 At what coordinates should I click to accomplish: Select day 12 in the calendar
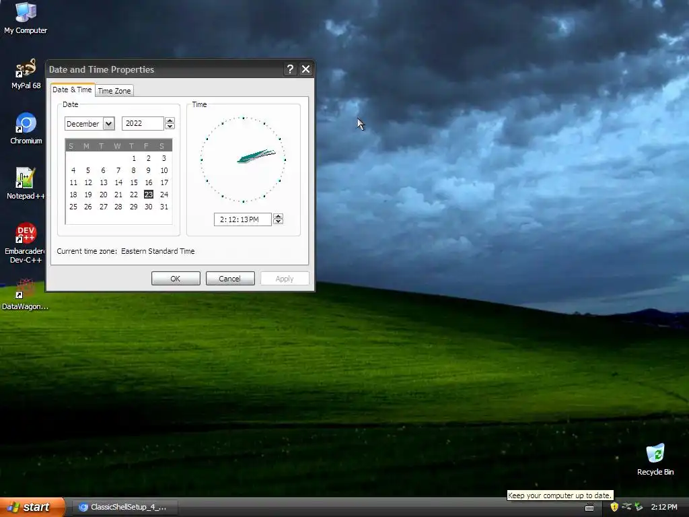pyautogui.click(x=88, y=182)
